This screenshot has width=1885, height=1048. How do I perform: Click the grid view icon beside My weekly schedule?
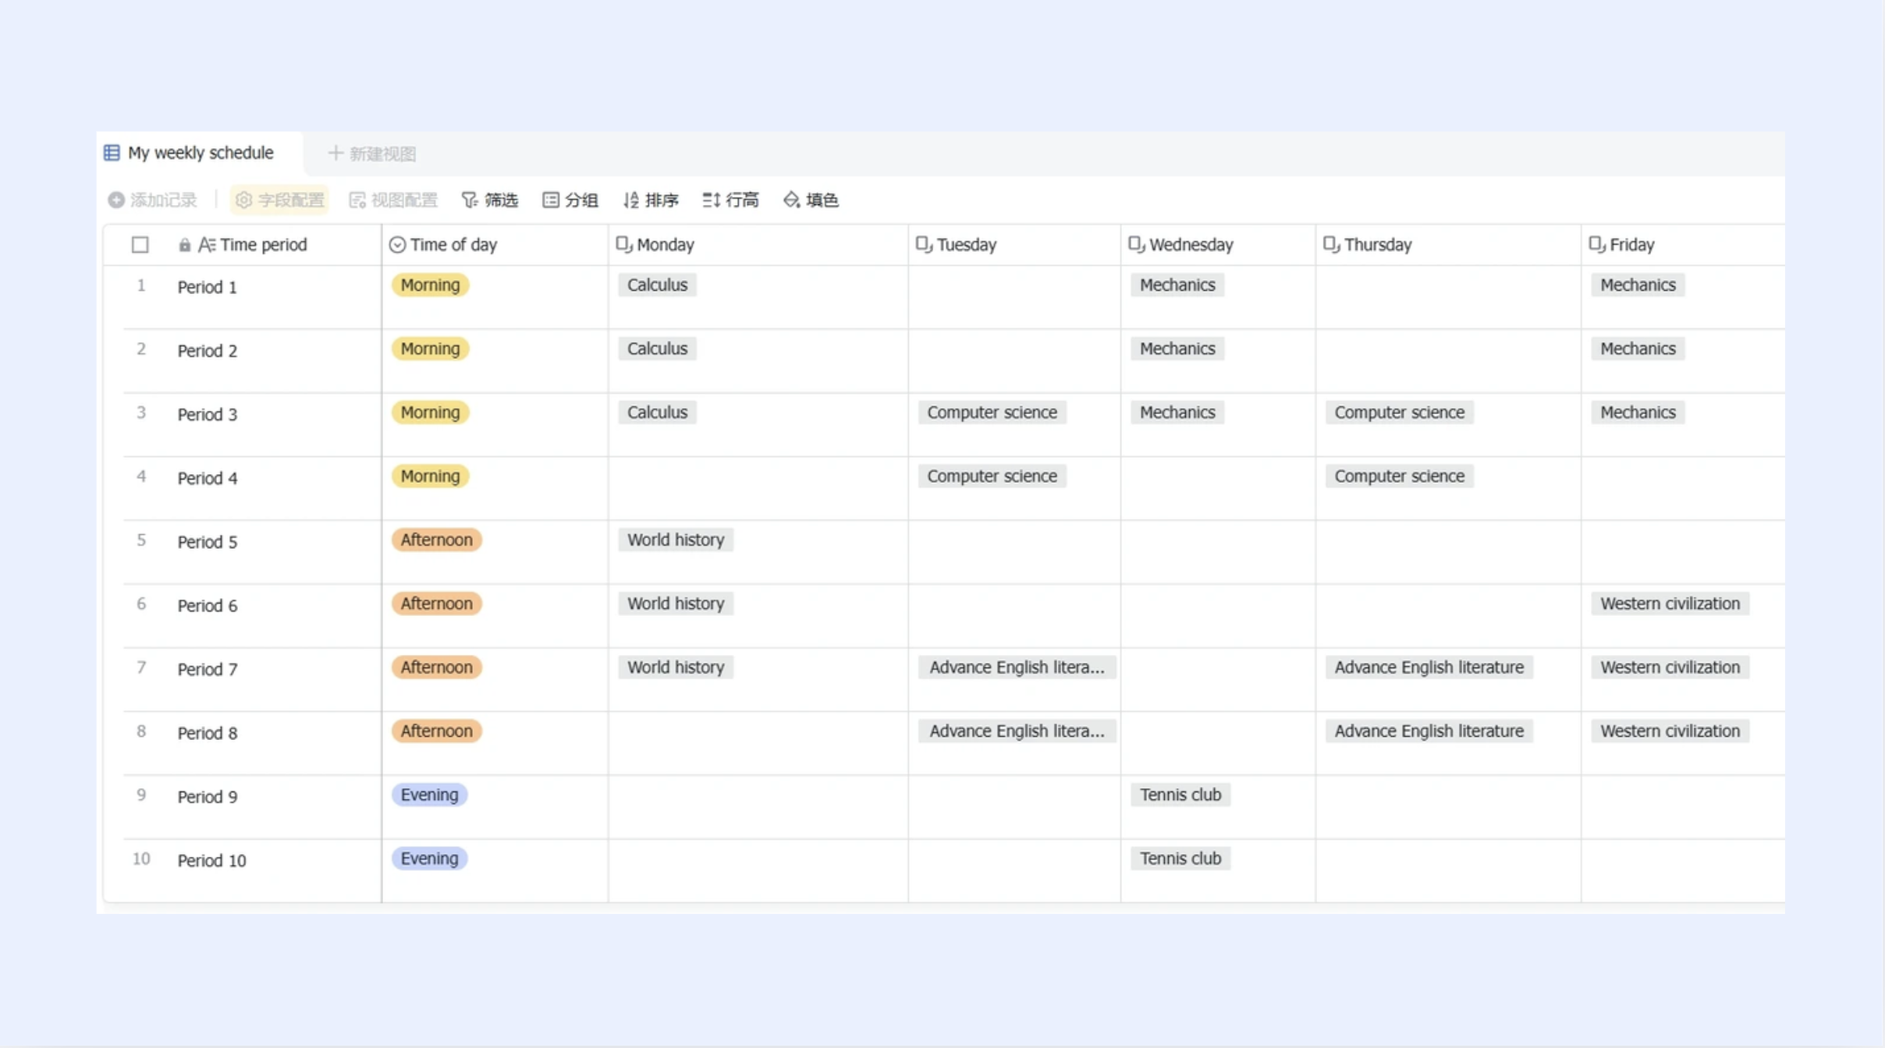[x=112, y=153]
